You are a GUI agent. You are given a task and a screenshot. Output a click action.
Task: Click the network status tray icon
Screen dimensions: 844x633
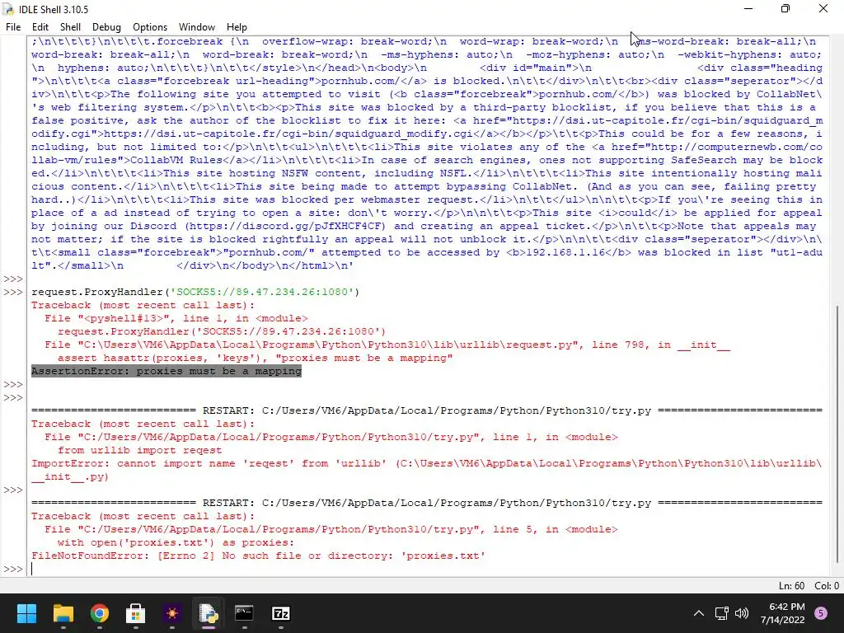[722, 613]
